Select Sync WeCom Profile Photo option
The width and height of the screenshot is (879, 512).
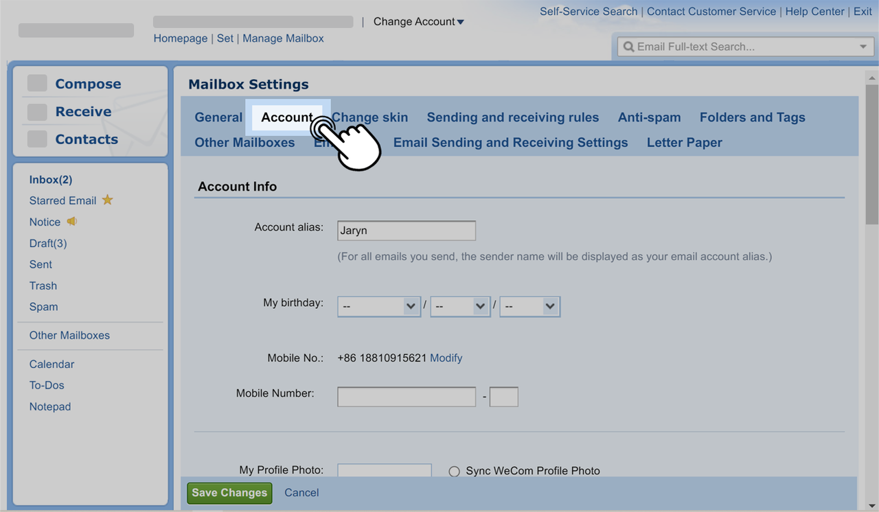pos(454,472)
